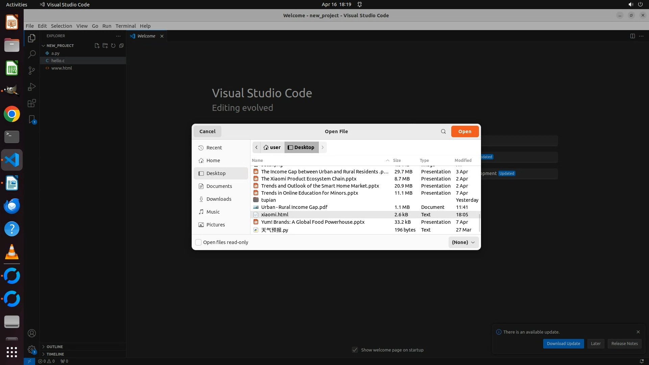
Task: Expand the OUTLINE section
Action: coord(54,347)
